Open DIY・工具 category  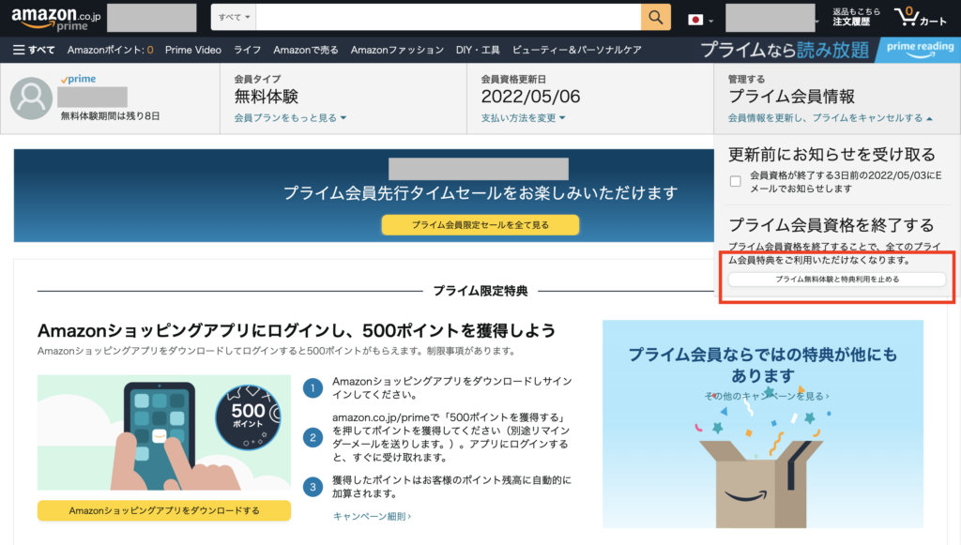click(x=478, y=50)
